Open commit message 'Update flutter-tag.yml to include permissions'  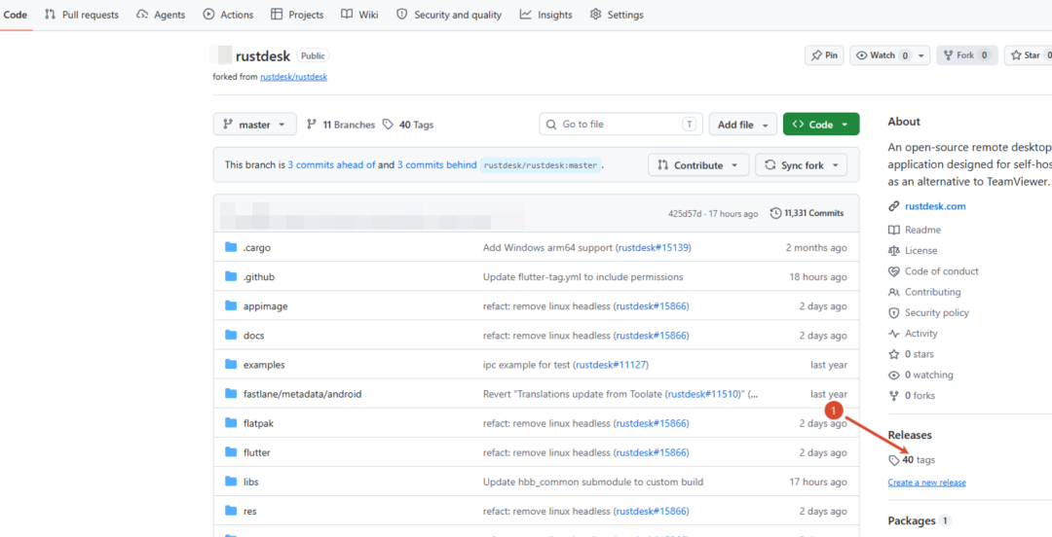tap(583, 277)
